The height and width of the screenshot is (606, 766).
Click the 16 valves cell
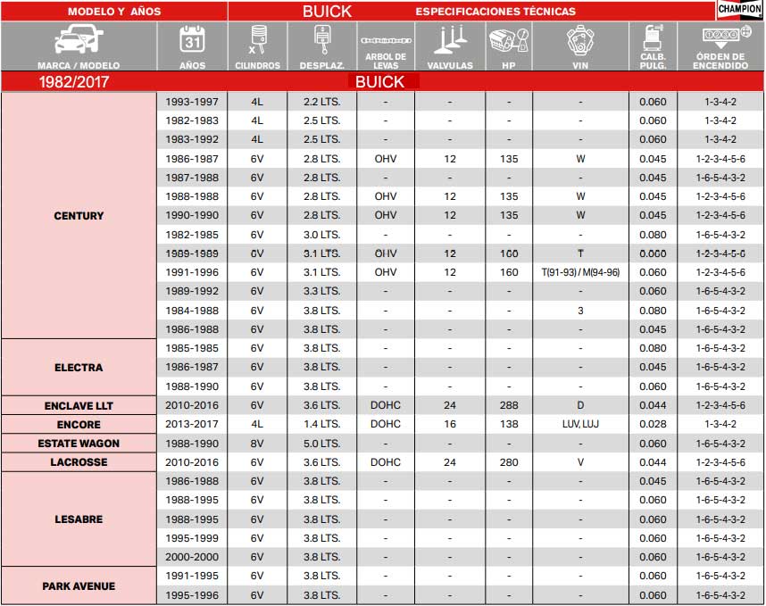(450, 424)
